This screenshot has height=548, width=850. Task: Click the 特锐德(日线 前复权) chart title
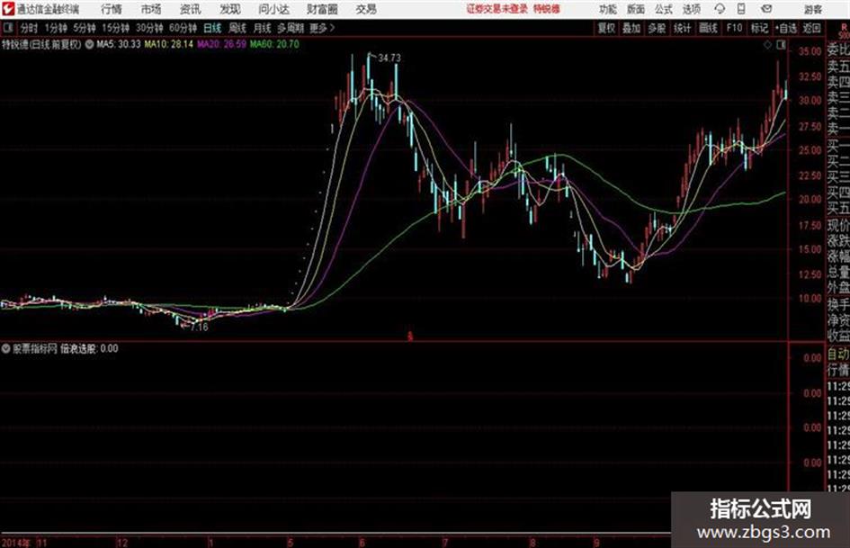pyautogui.click(x=41, y=44)
